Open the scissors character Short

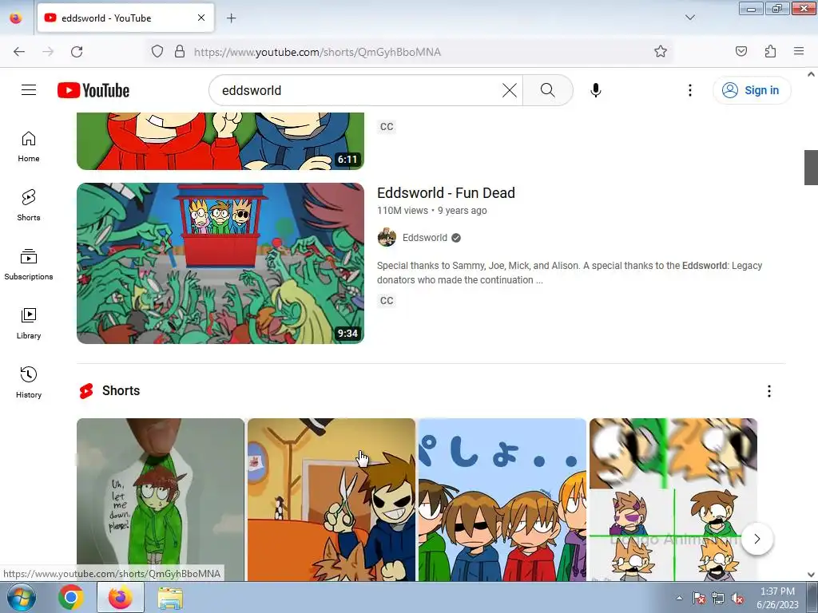(x=332, y=500)
